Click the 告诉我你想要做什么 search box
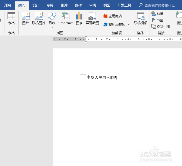The image size is (182, 166). [x=160, y=5]
